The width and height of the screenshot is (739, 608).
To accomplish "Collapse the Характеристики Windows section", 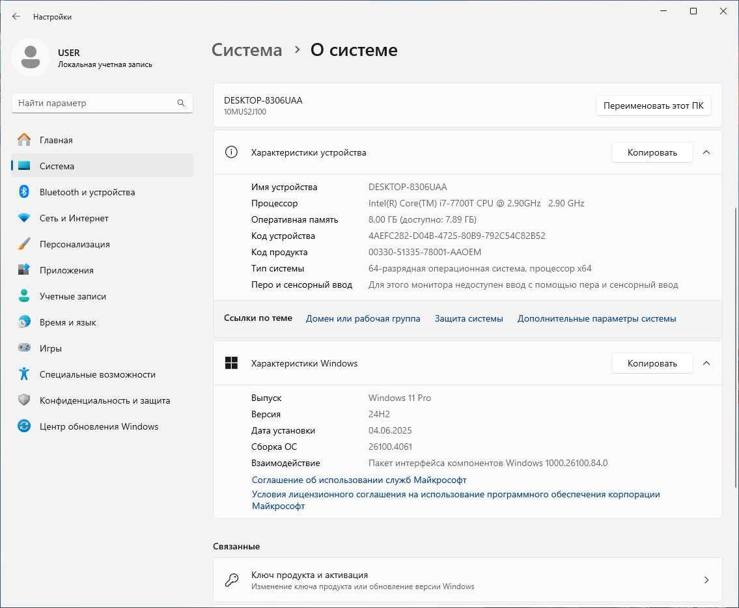I will click(x=706, y=363).
